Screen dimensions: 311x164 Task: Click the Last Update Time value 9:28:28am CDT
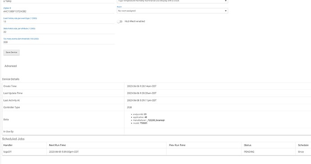pyautogui.click(x=142, y=93)
